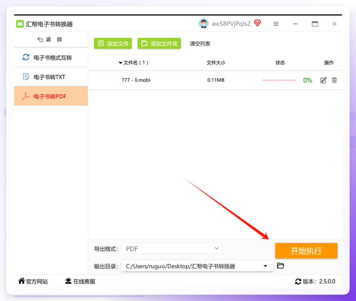Open the 官方网站 link
The height and width of the screenshot is (301, 356).
(33, 281)
